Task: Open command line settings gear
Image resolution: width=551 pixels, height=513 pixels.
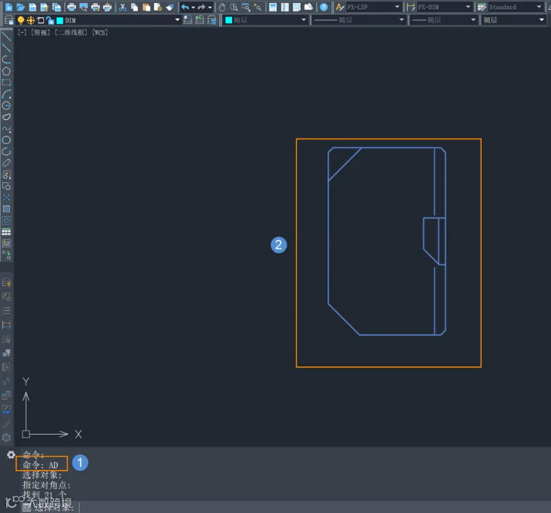Action: tap(11, 455)
